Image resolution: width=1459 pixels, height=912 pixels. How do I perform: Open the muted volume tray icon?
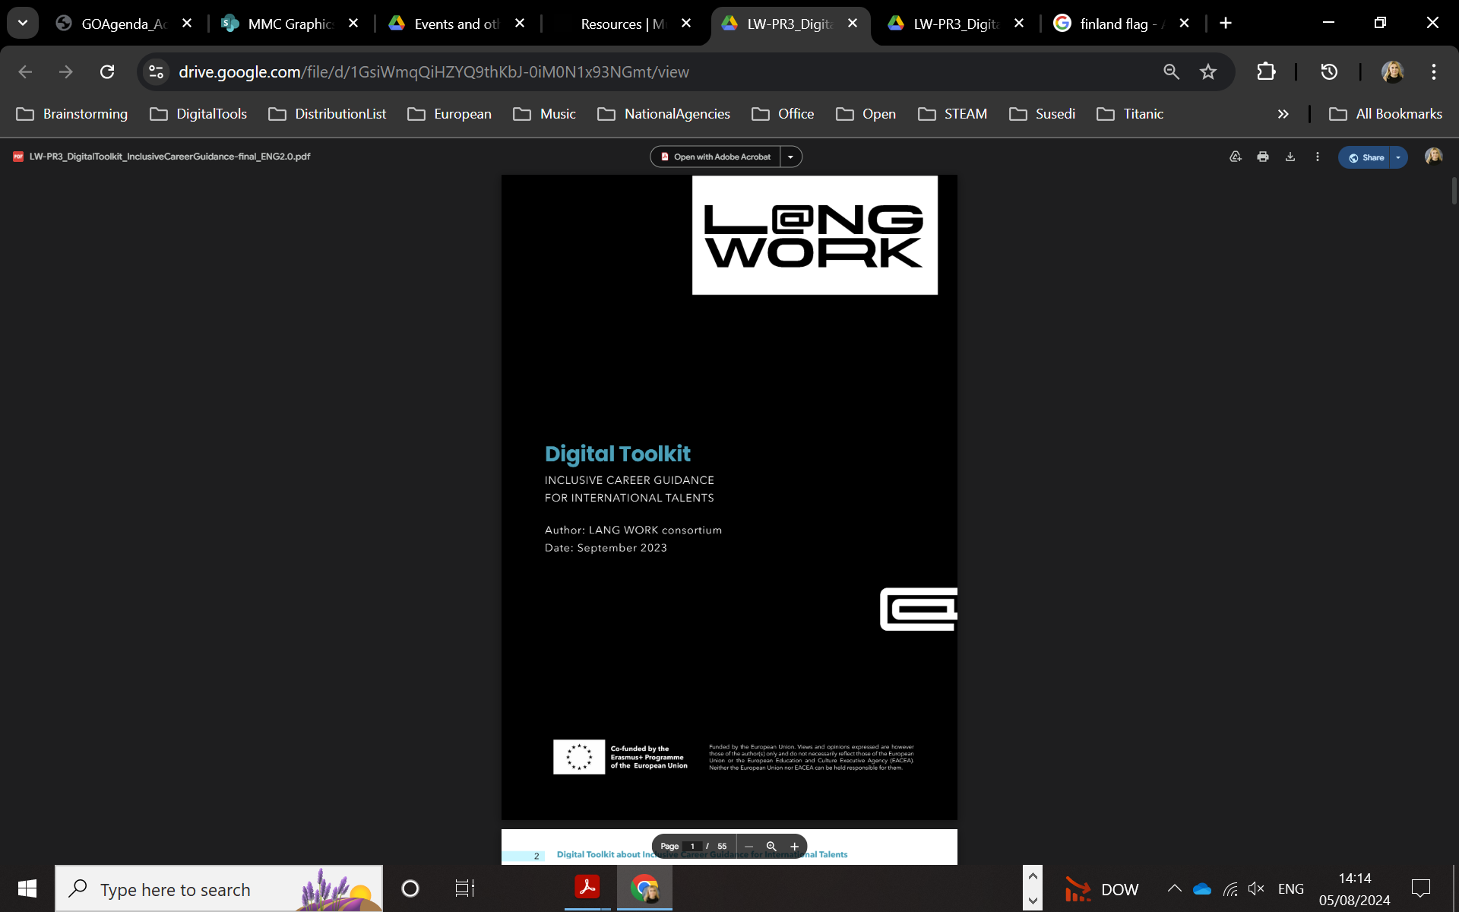coord(1256,889)
